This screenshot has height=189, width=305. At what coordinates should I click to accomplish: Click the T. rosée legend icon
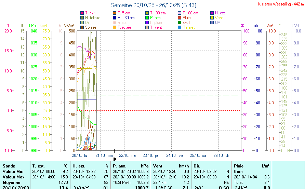[115, 27]
